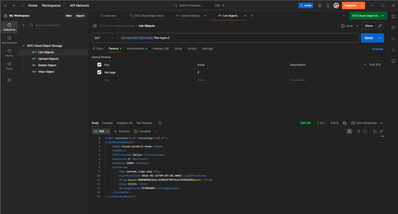Switch to the Headers (9) request tab
The image size is (398, 214).
coord(160,49)
